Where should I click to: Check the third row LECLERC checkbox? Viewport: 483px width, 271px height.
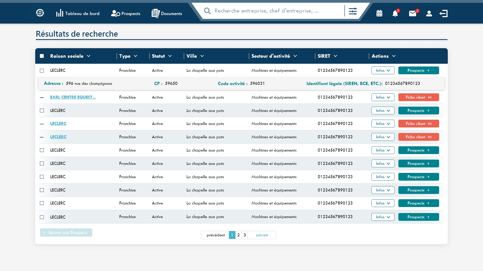pyautogui.click(x=42, y=110)
